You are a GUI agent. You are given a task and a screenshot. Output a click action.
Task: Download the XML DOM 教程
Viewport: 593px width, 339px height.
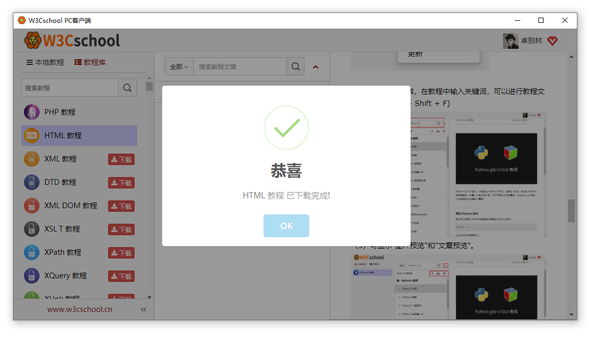[121, 206]
